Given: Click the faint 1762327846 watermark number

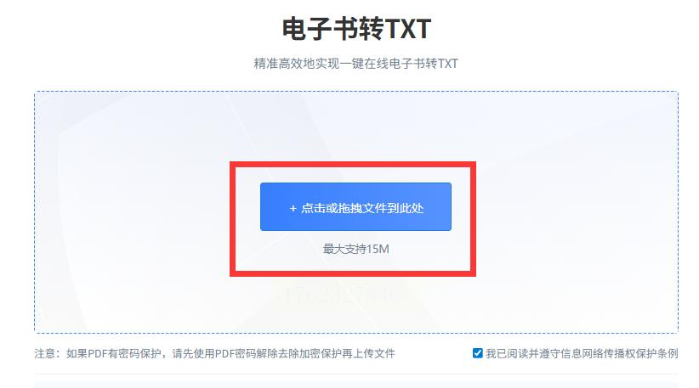Looking at the screenshot, I should pyautogui.click(x=342, y=295).
